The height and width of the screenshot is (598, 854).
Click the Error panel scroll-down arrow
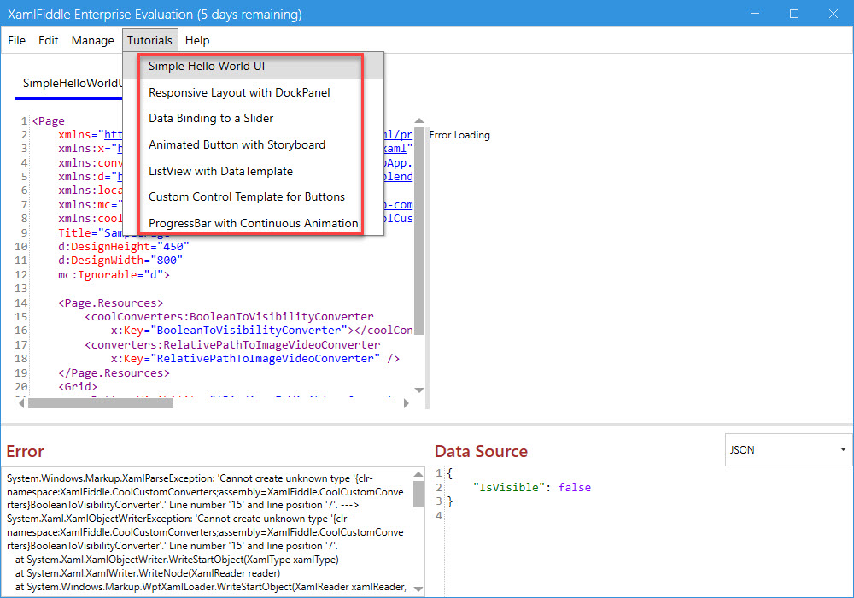(418, 589)
